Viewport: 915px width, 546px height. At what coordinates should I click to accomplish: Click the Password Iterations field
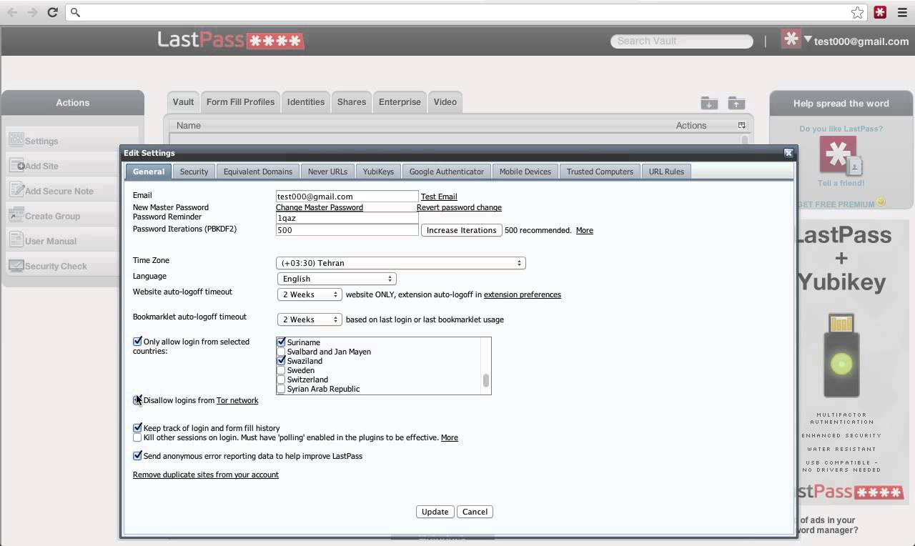point(347,229)
